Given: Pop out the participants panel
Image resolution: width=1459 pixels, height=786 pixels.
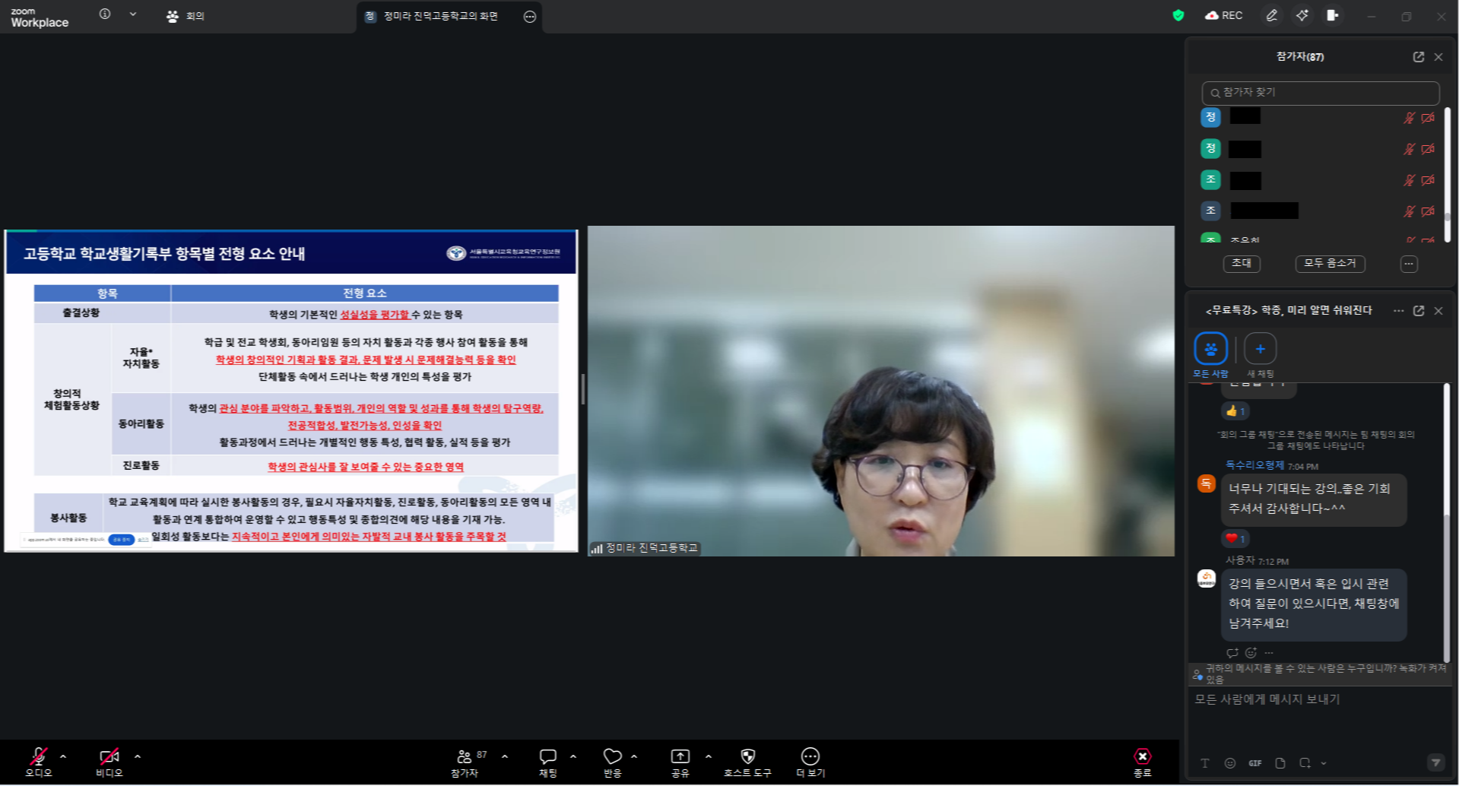Looking at the screenshot, I should point(1418,57).
